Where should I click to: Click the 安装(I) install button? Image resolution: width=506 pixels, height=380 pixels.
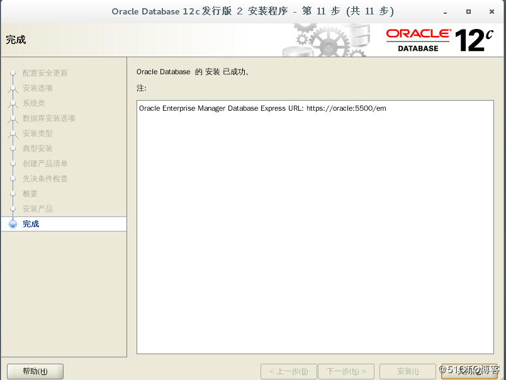(408, 371)
